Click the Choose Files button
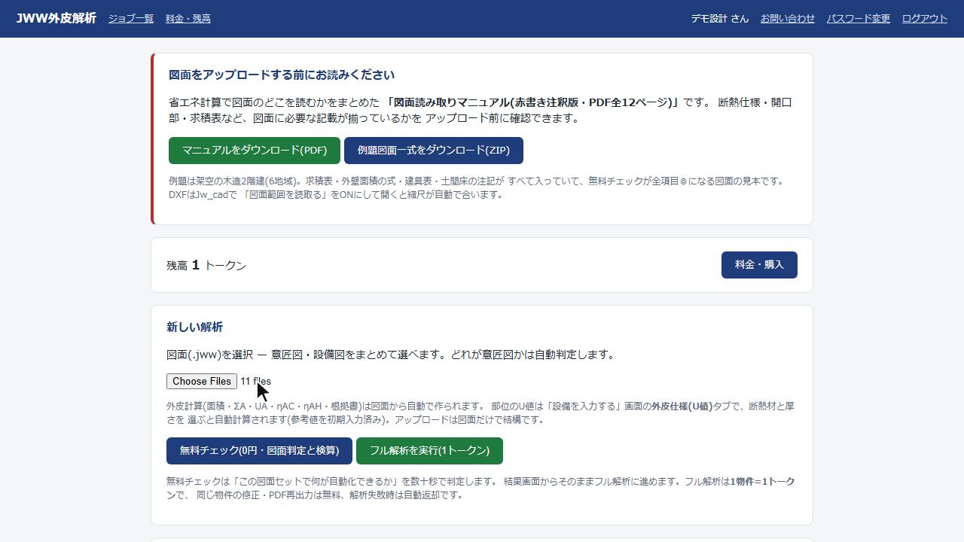Image resolution: width=964 pixels, height=542 pixels. [202, 382]
